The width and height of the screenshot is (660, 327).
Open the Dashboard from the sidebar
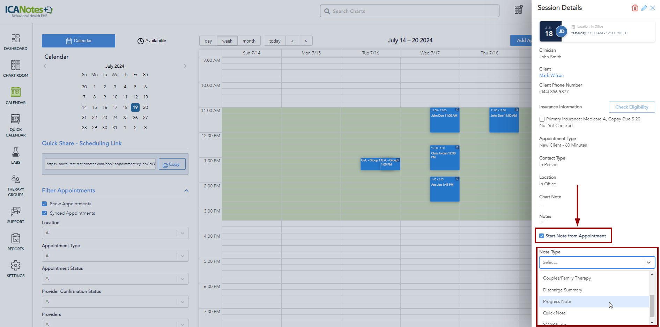(x=15, y=42)
